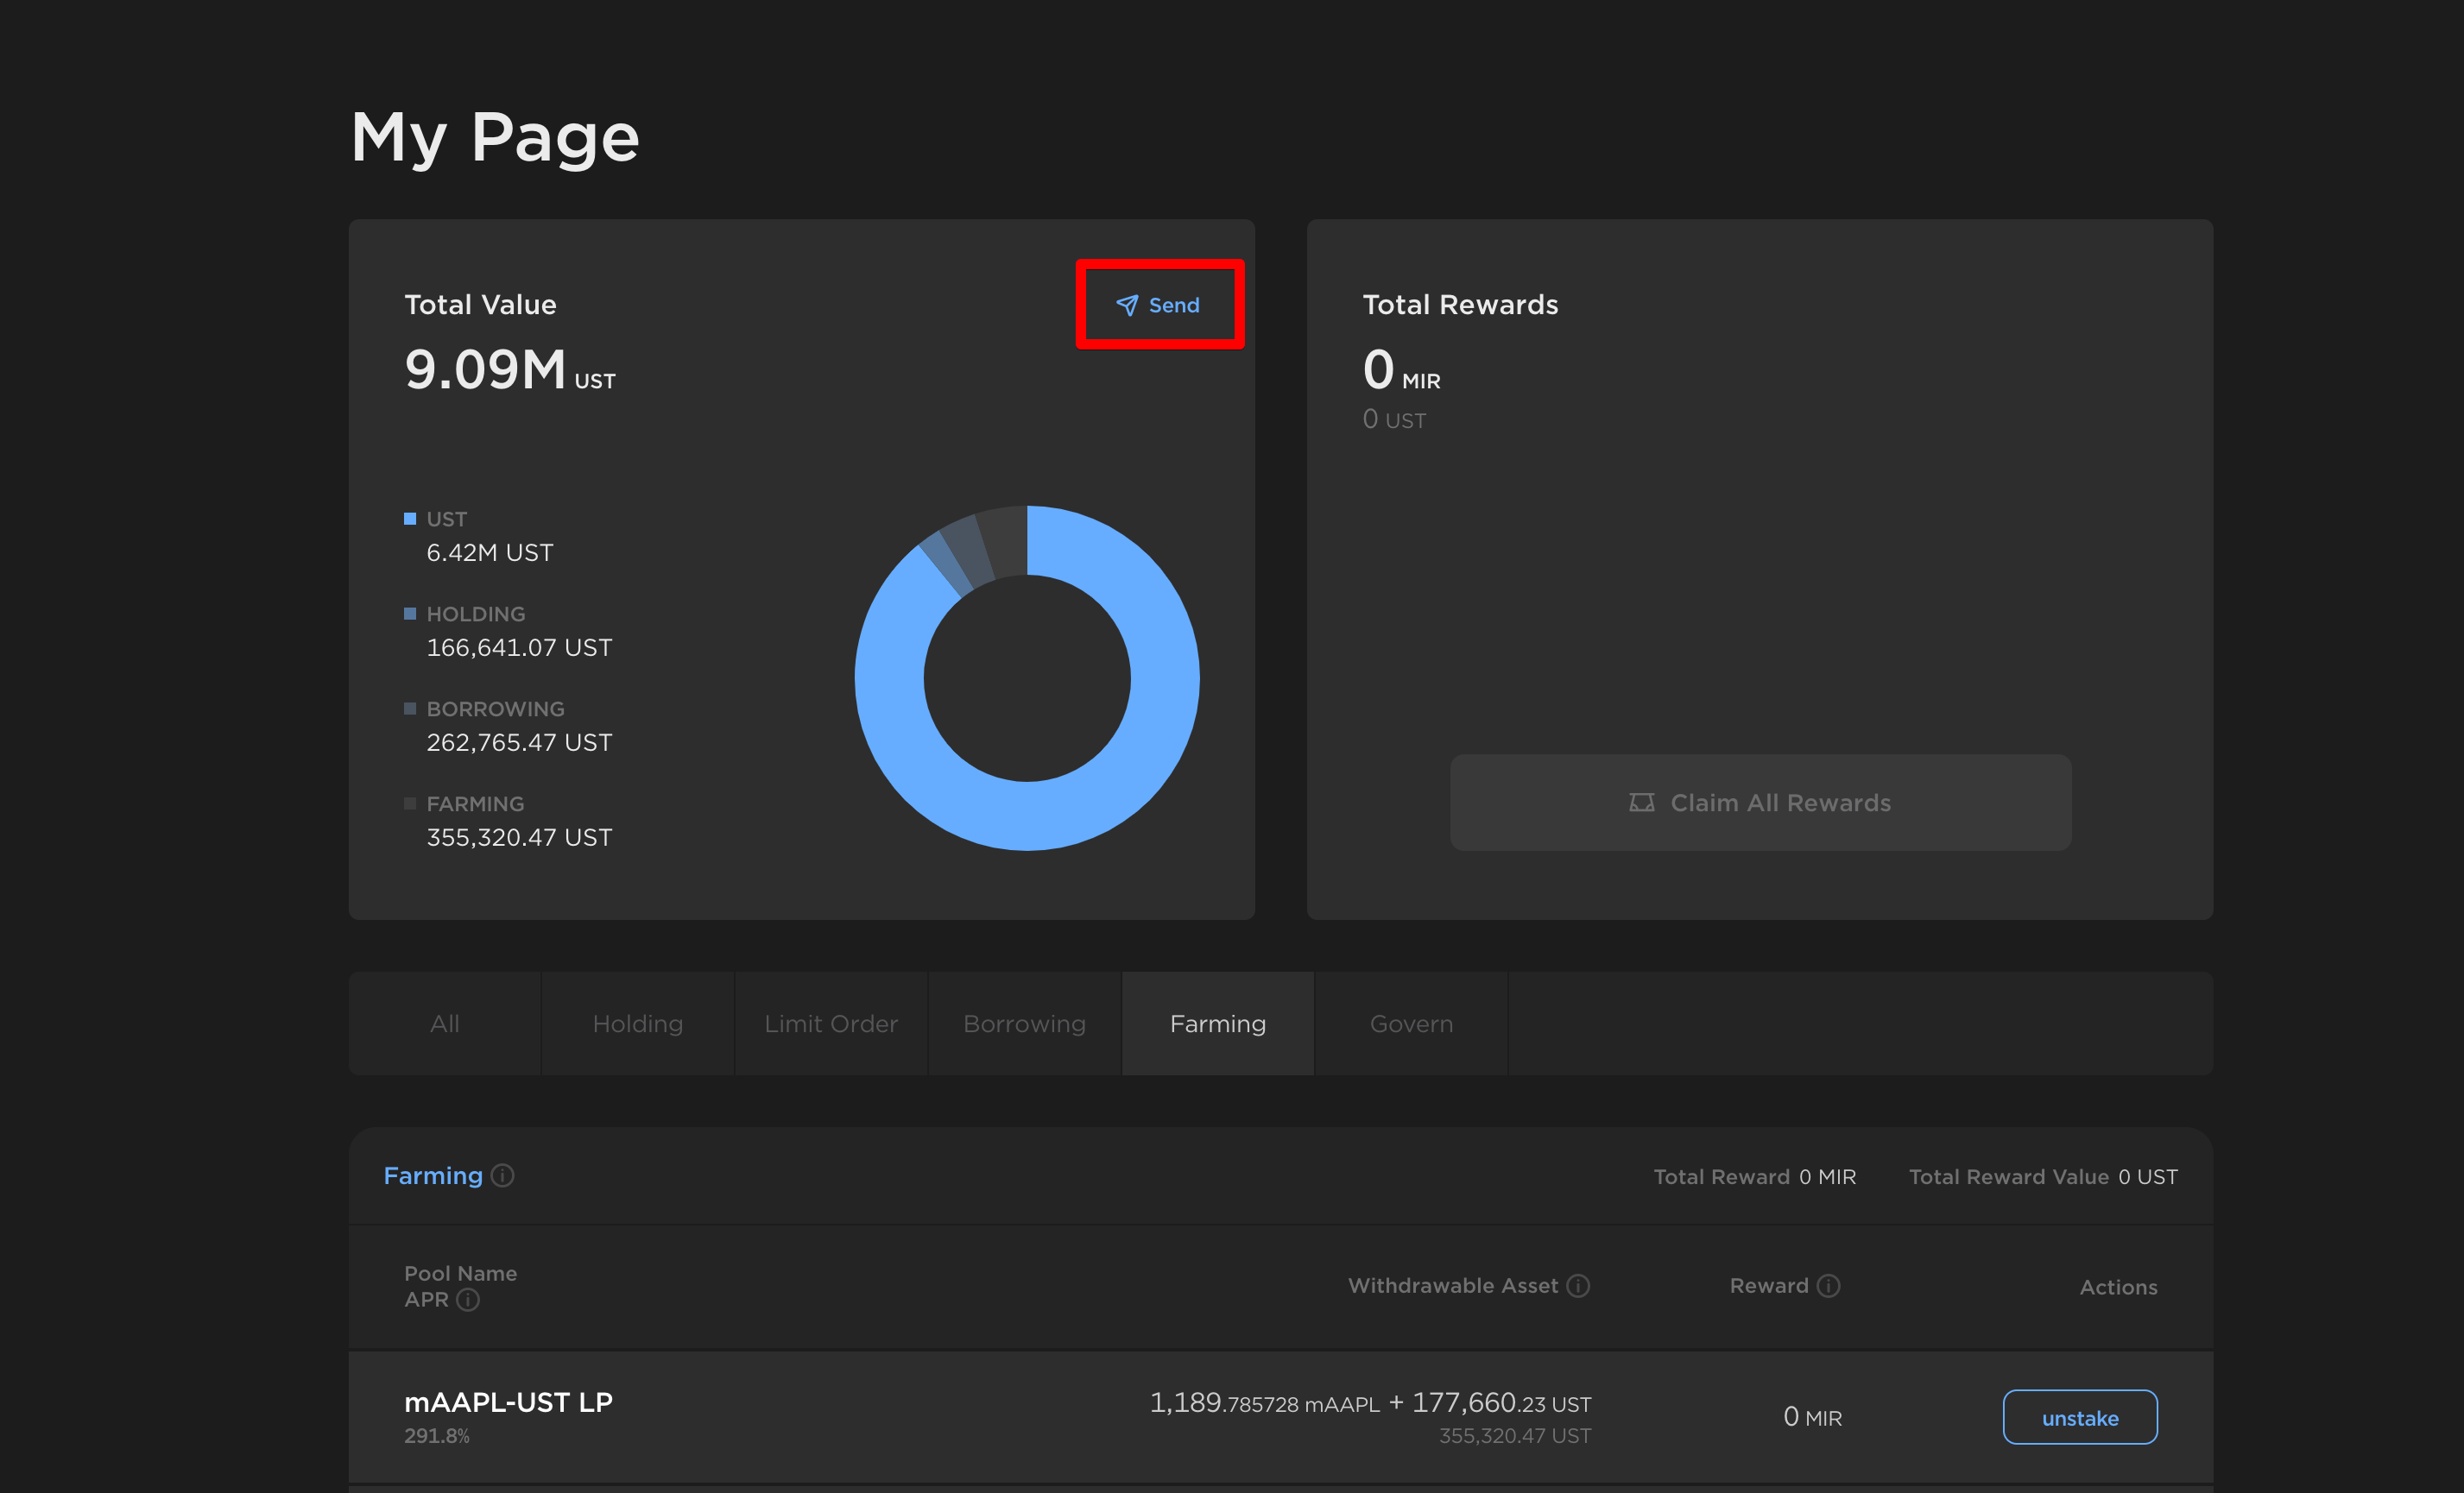This screenshot has width=2464, height=1493.
Task: Select the Farming tab
Action: click(1218, 1024)
